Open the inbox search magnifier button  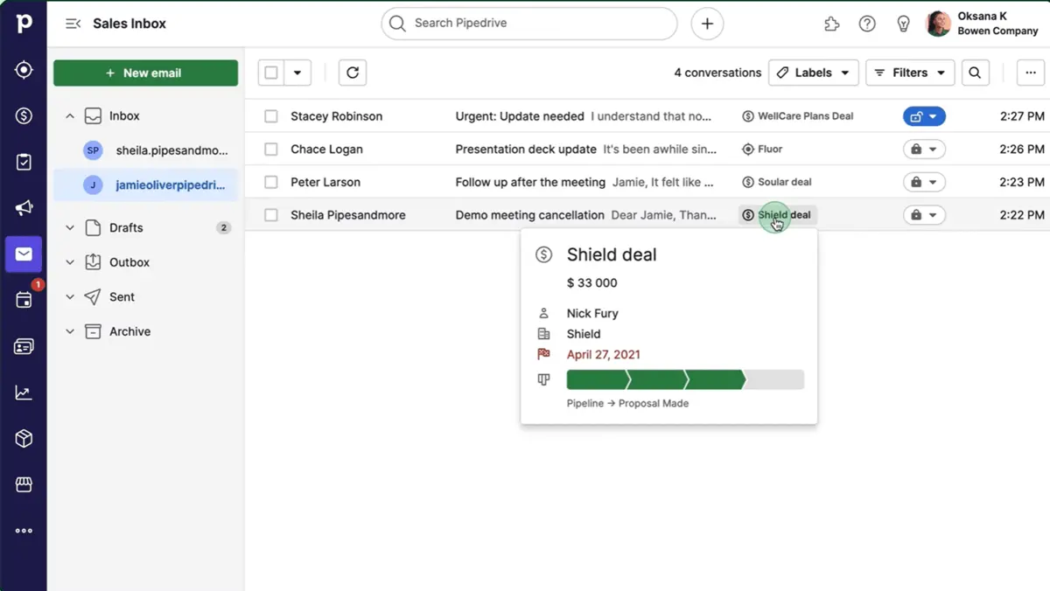976,73
